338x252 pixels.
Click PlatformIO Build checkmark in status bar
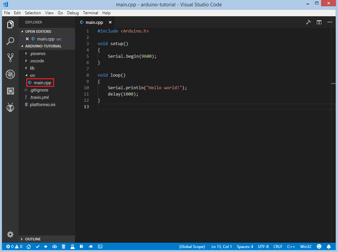click(38, 247)
